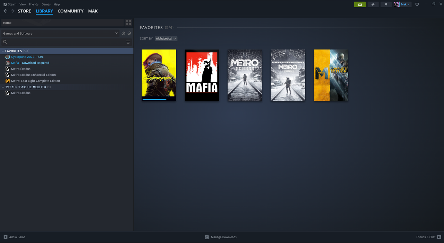Click Add a Game

(x=17, y=237)
